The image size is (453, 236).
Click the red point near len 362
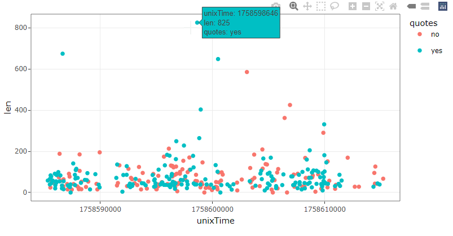[x=284, y=118]
